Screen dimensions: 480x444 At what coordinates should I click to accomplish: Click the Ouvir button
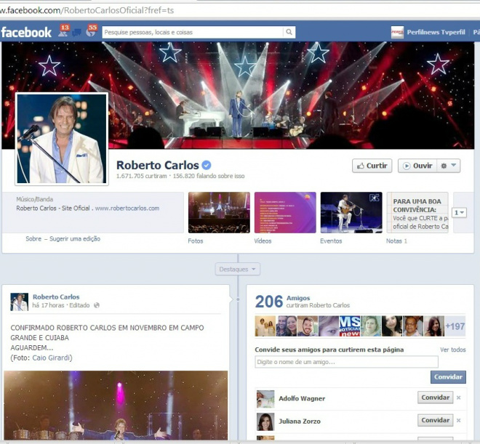417,166
